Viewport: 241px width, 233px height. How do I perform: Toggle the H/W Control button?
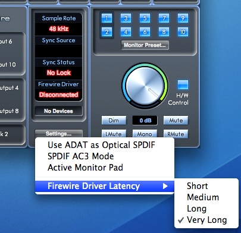tap(183, 85)
